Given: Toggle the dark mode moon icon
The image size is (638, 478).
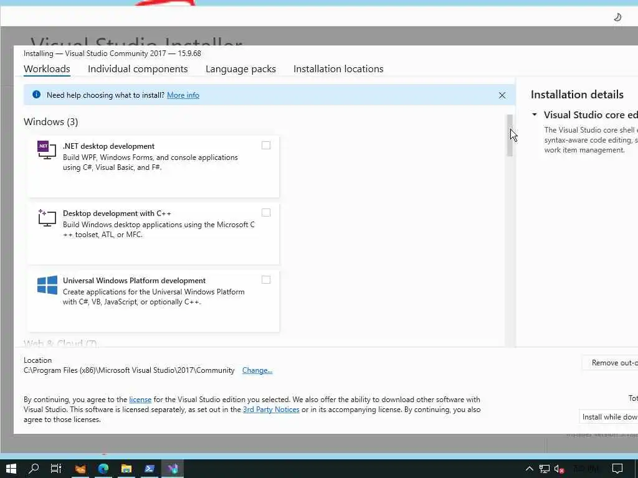Looking at the screenshot, I should (x=617, y=17).
